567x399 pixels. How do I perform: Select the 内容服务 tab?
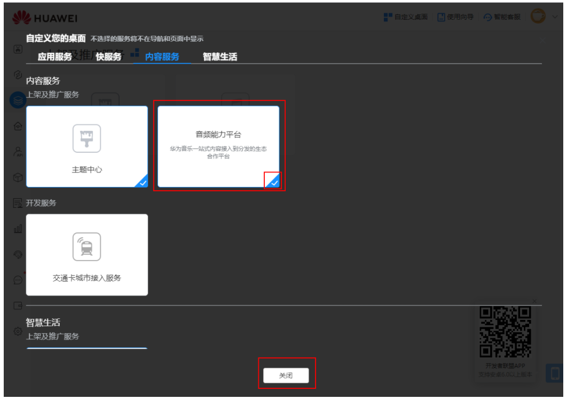pos(162,57)
